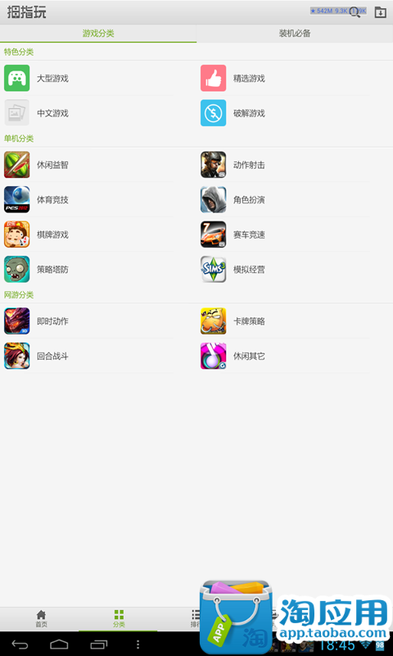
Task: Tap the green gamepad icon for 大型游戏
Action: point(16,78)
